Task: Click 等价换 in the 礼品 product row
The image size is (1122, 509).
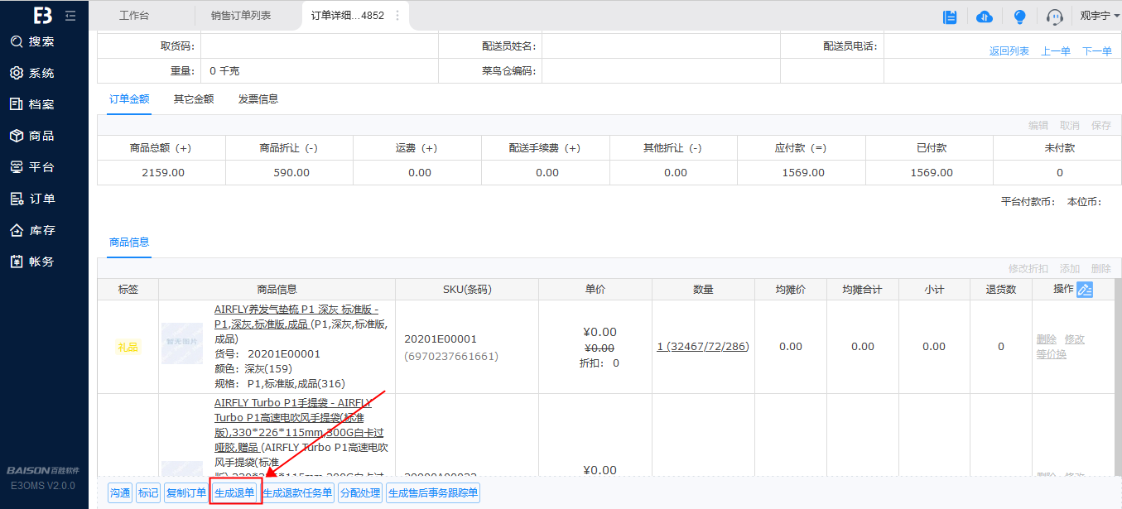Action: coord(1052,354)
